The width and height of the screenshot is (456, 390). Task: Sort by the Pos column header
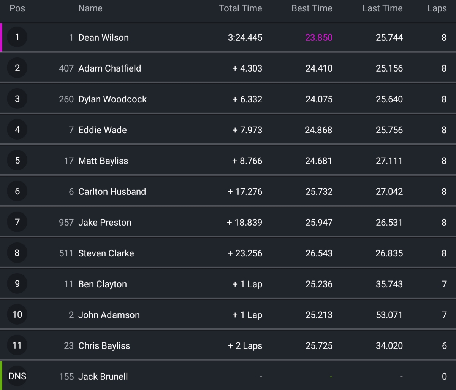pyautogui.click(x=17, y=8)
